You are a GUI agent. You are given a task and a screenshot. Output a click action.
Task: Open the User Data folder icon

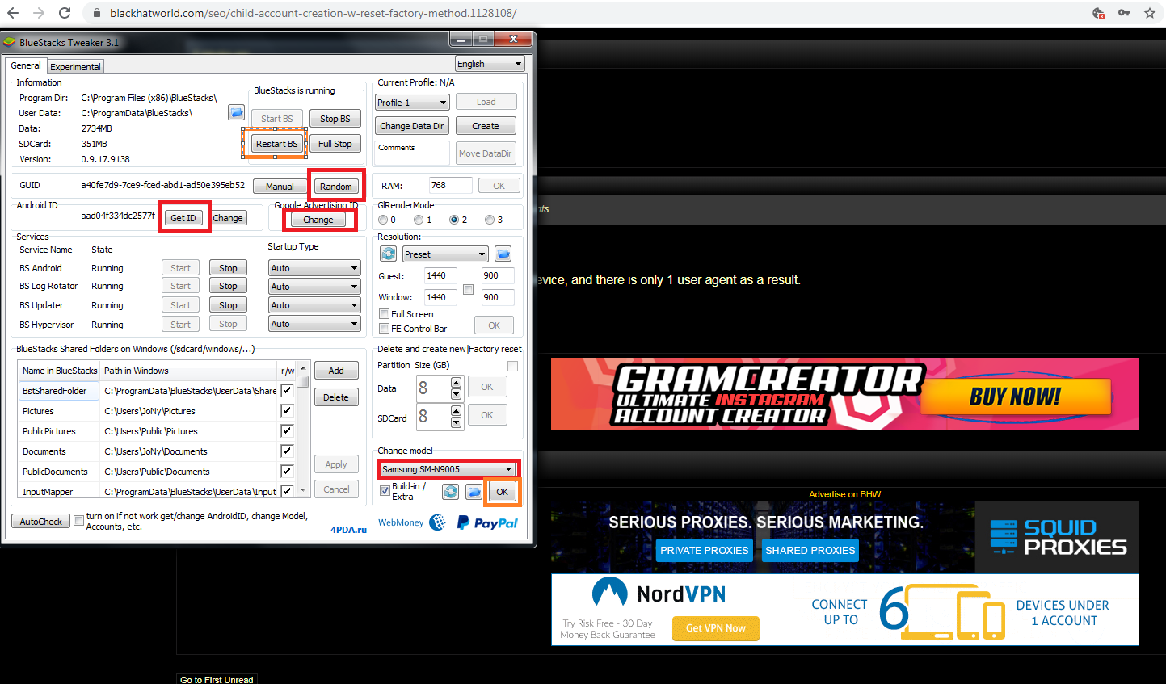coord(237,112)
